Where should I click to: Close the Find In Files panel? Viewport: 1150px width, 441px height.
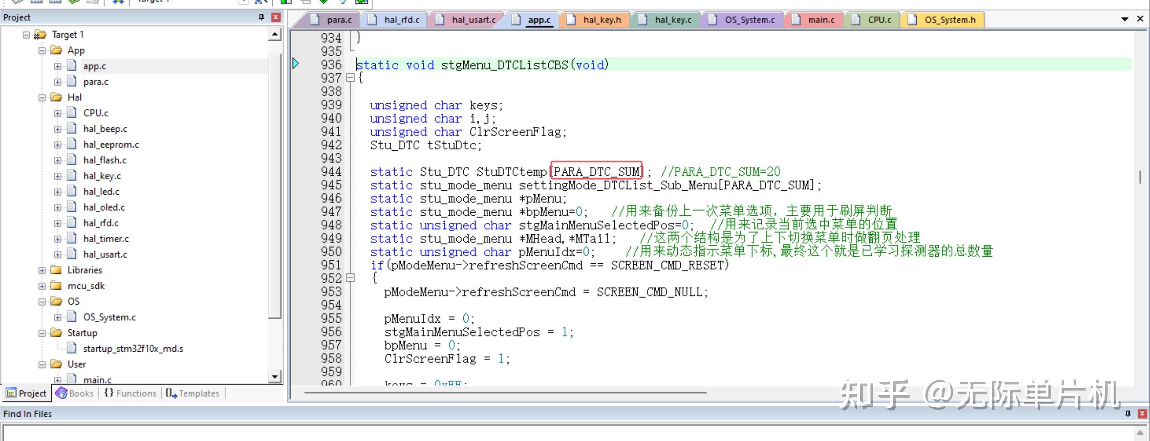1142,414
